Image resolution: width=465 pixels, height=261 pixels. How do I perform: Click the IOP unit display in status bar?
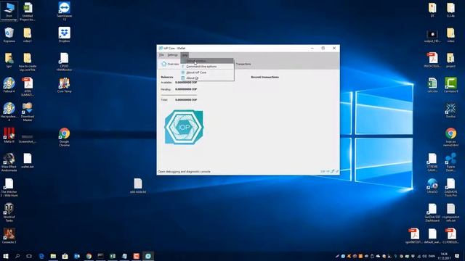tap(323, 171)
